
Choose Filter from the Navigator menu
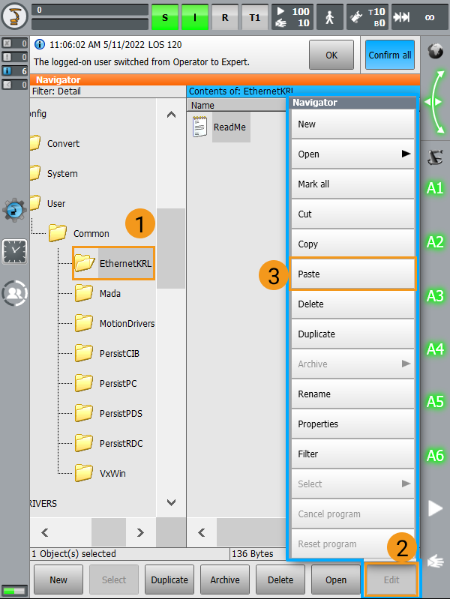[x=353, y=454]
